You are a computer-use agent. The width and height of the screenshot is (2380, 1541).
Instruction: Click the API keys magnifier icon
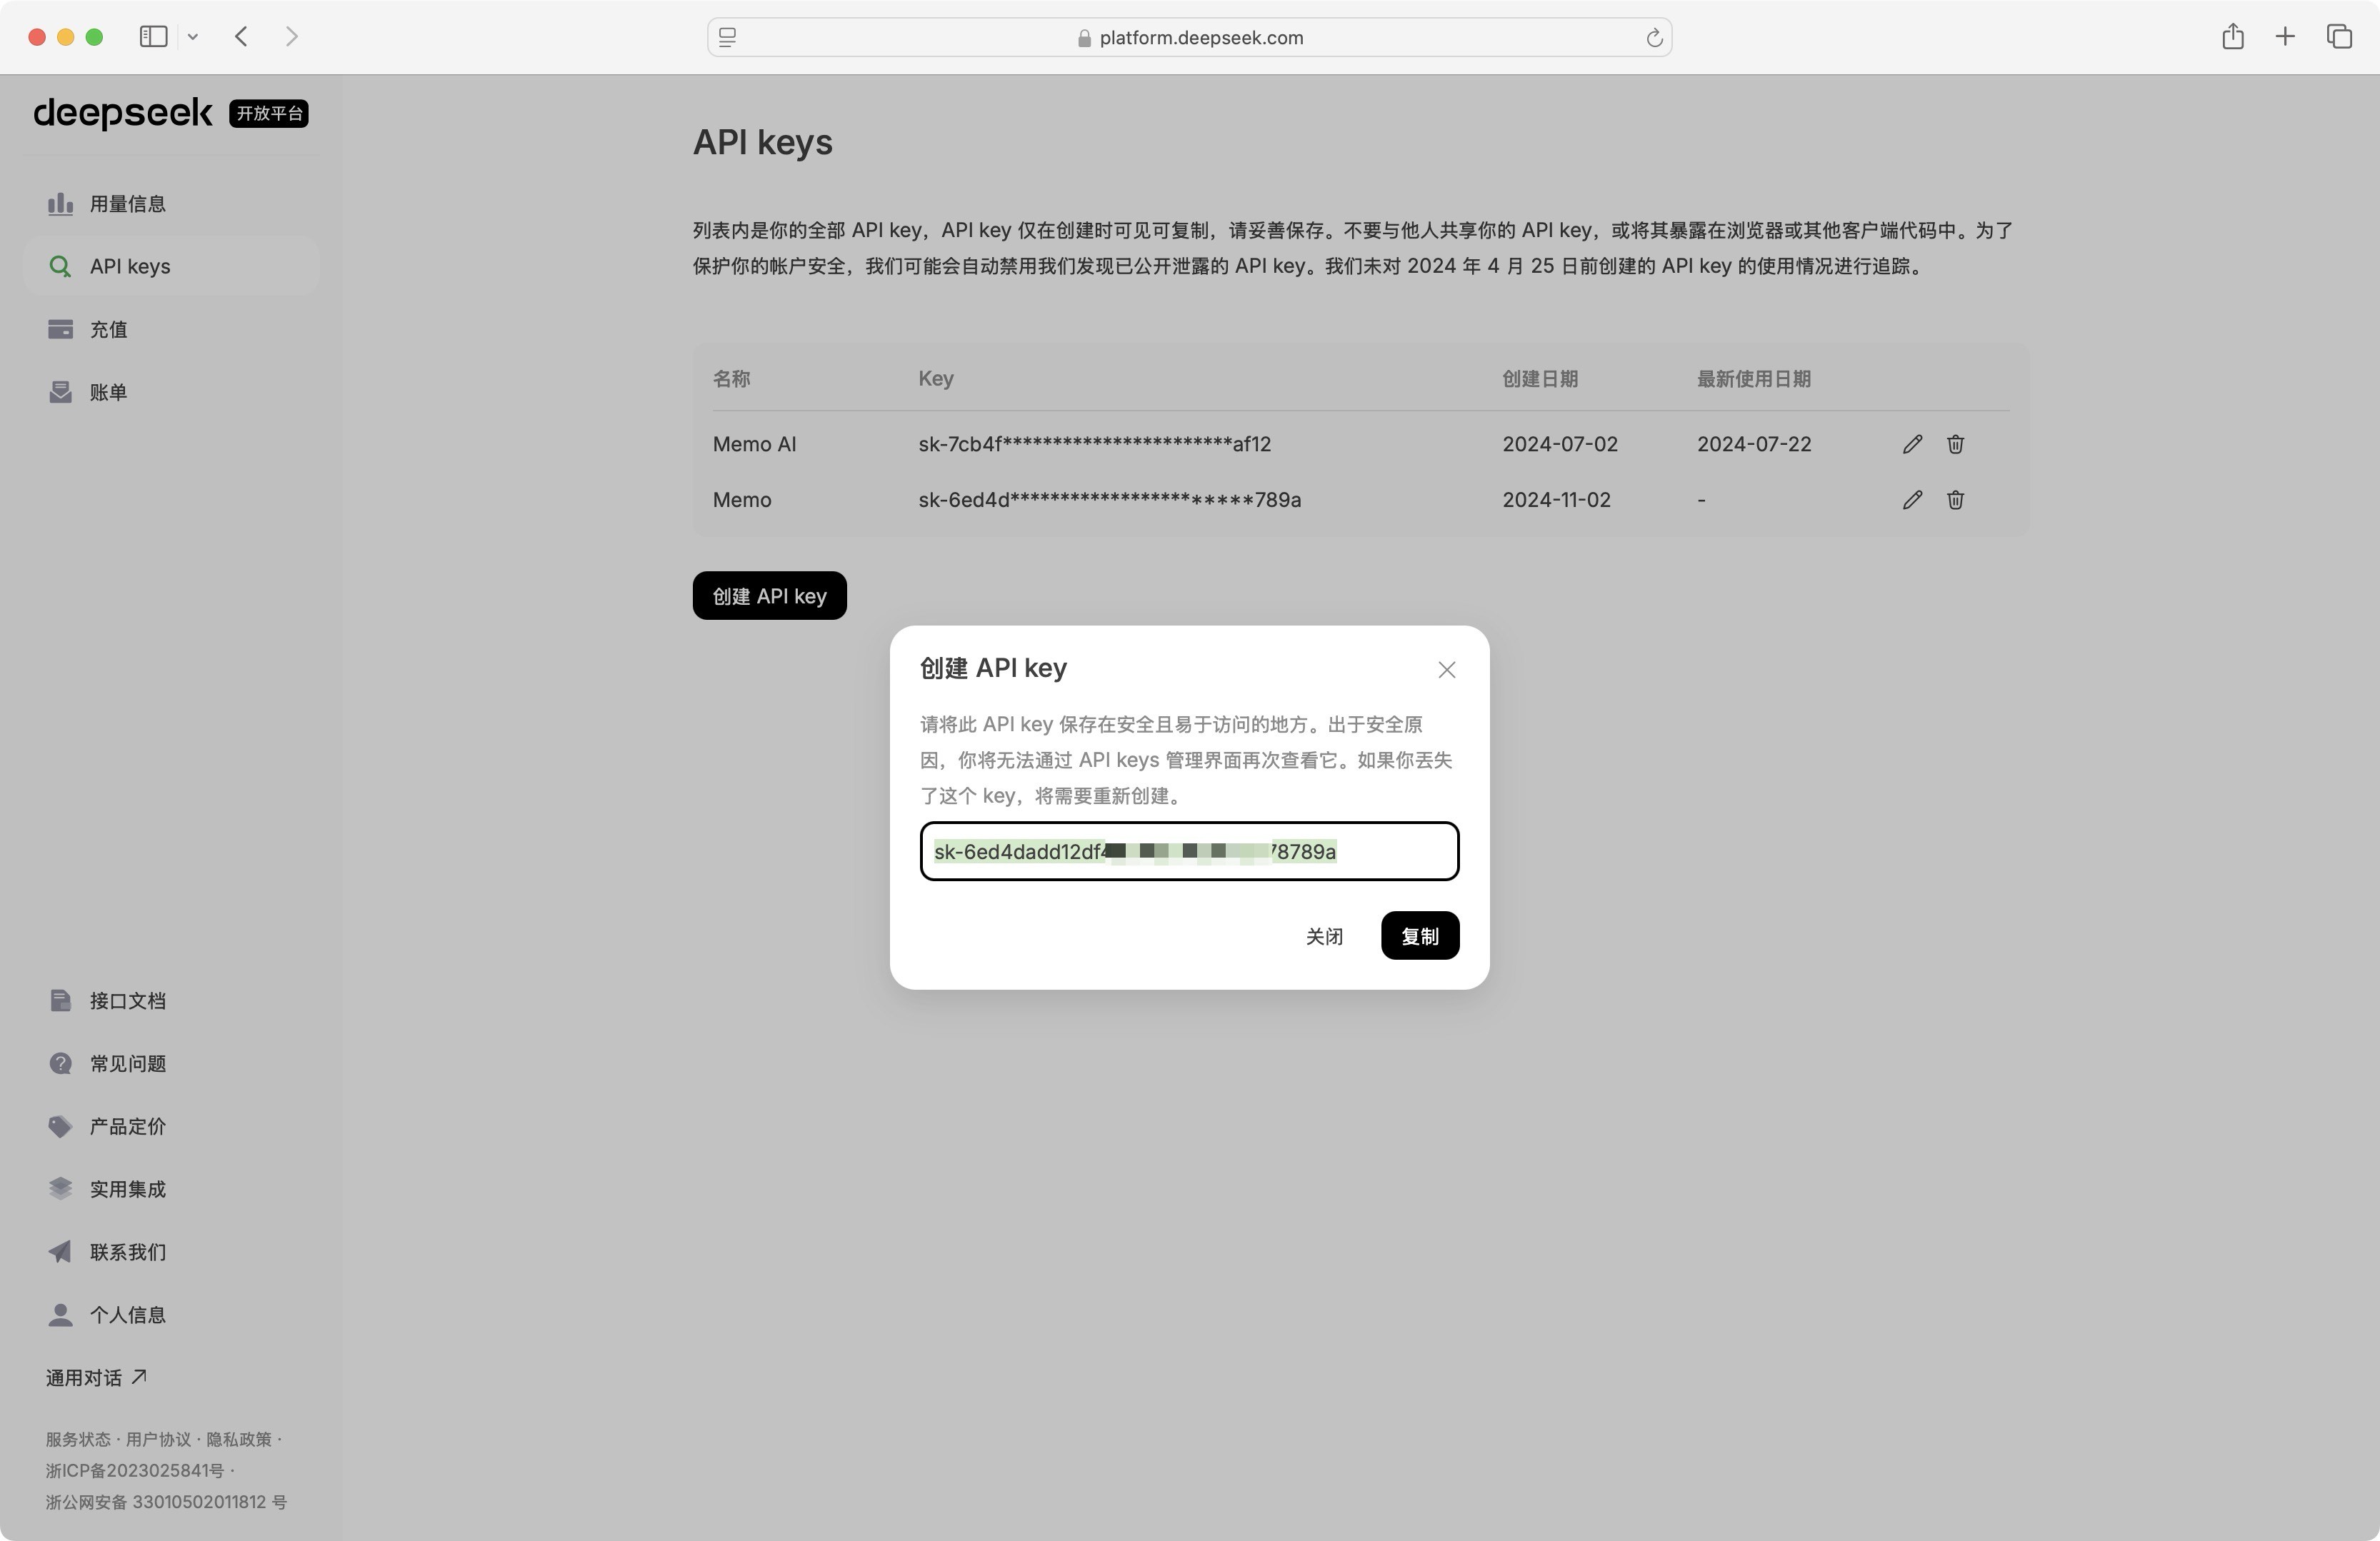(60, 266)
